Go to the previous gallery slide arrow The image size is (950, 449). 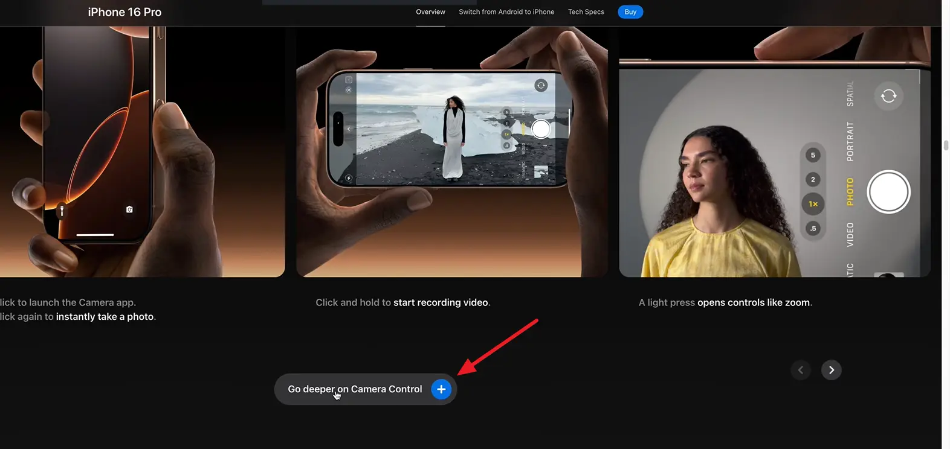[801, 370]
